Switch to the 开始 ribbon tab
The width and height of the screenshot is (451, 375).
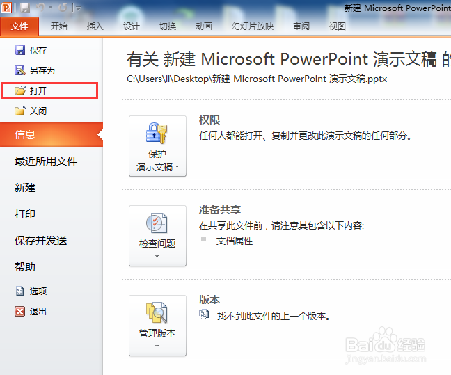[x=59, y=26]
